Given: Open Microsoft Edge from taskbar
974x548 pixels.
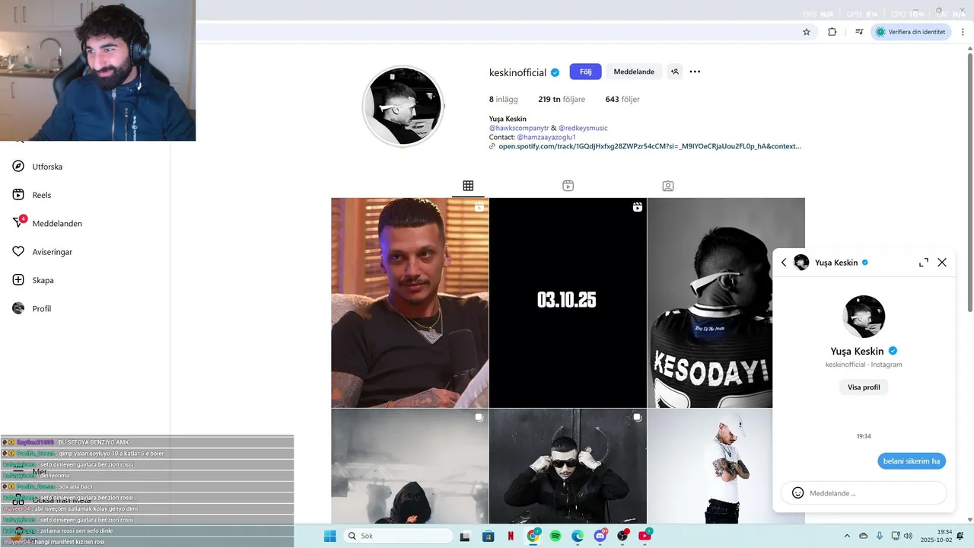Looking at the screenshot, I should (578, 536).
